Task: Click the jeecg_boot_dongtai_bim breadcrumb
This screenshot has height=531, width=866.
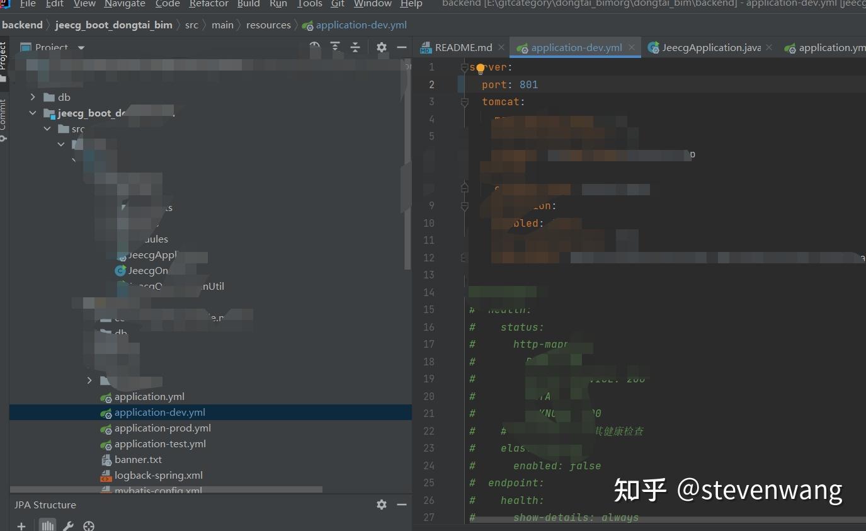Action: 113,25
